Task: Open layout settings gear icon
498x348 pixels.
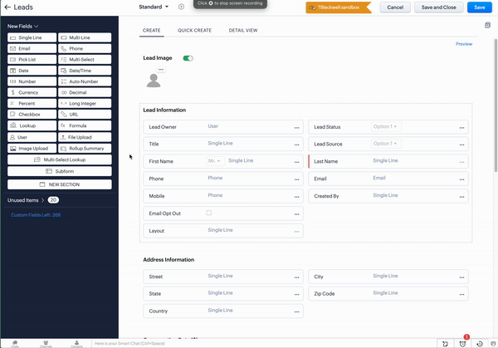Action: coord(181,7)
